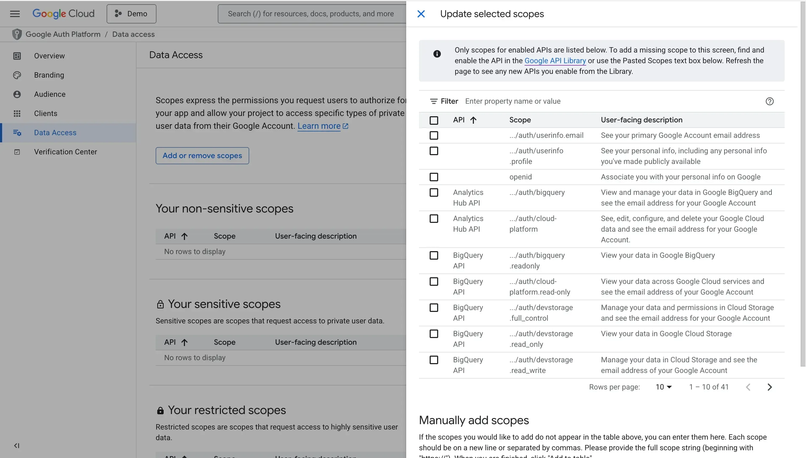This screenshot has height=458, width=806.
Task: Click 'View your data in Google Cloud Storage' description
Action: click(666, 334)
